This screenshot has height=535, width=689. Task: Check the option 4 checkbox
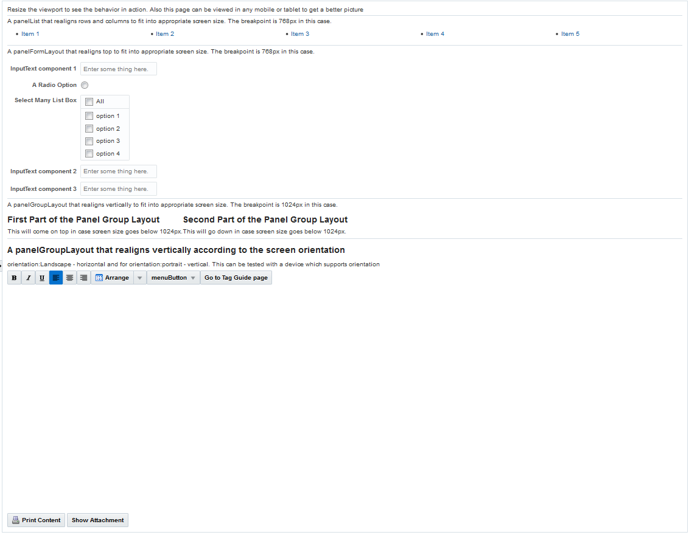pyautogui.click(x=89, y=154)
